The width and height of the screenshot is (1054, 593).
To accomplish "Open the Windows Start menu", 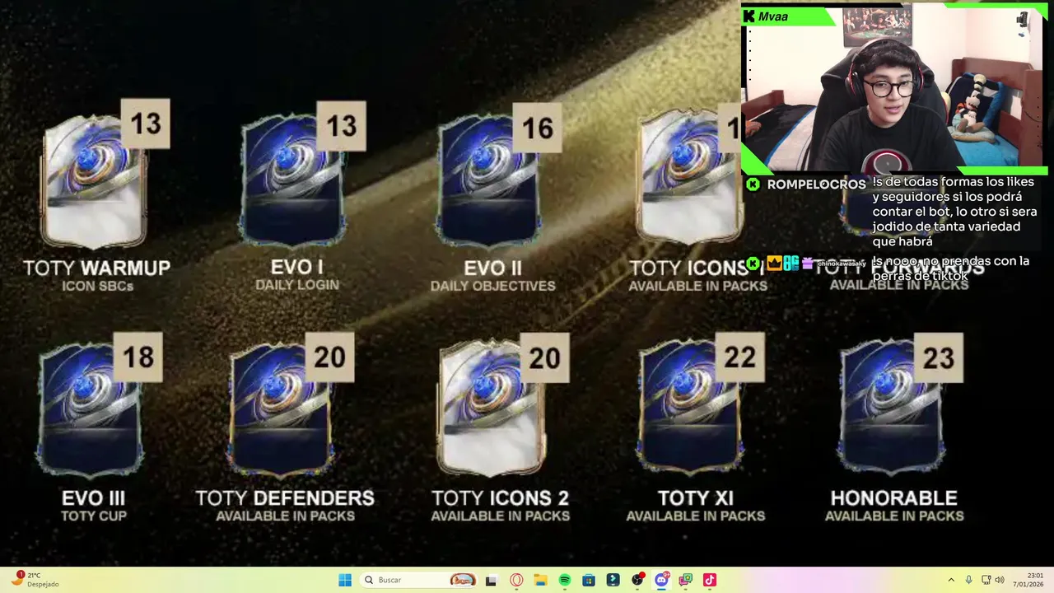I will (x=345, y=580).
